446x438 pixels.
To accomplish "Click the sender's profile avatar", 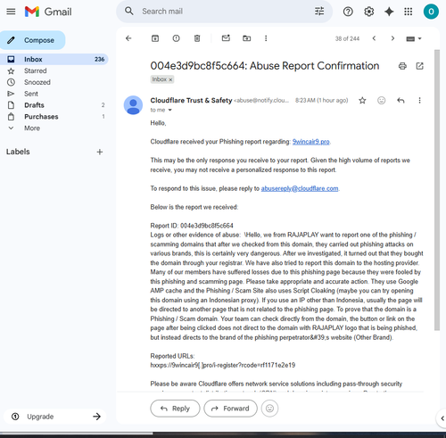I will click(133, 105).
